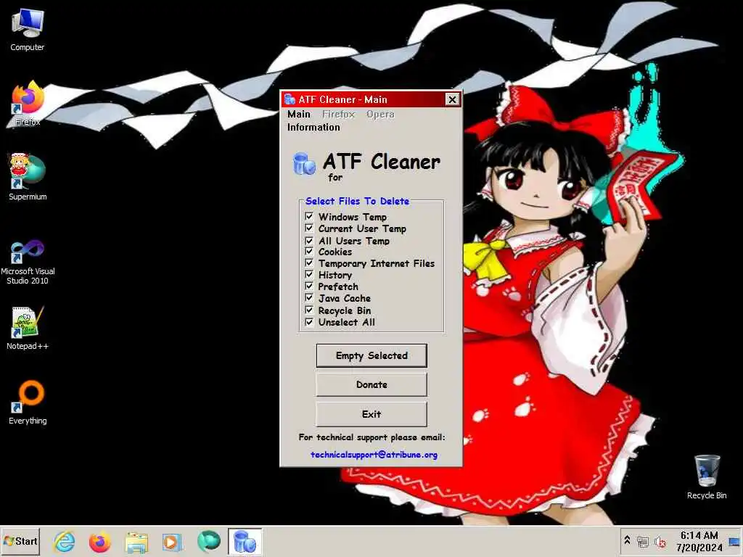
Task: Uncheck Temporary Internet Files checkbox
Action: 309,263
